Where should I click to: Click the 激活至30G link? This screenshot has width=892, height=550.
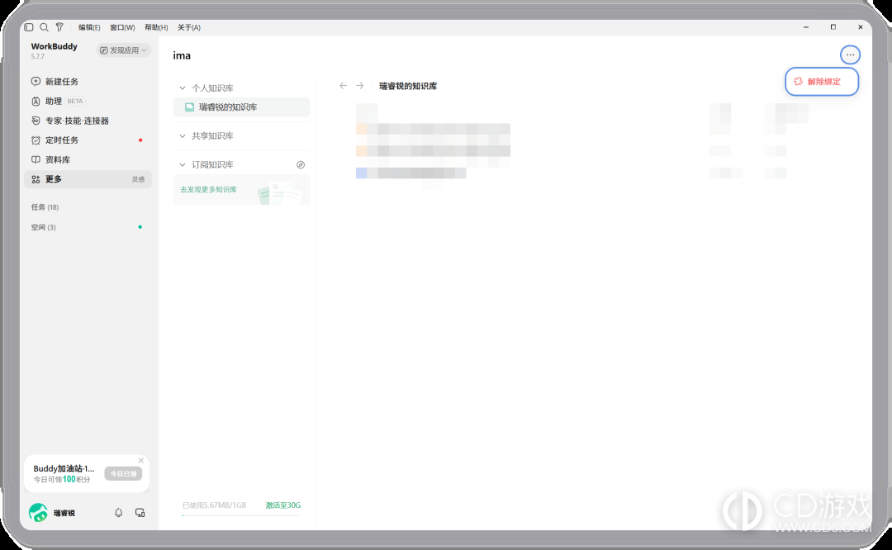pos(282,505)
